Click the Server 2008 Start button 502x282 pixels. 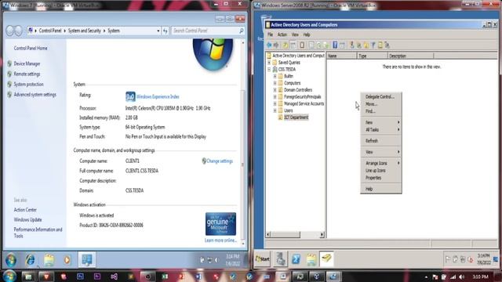point(263,259)
